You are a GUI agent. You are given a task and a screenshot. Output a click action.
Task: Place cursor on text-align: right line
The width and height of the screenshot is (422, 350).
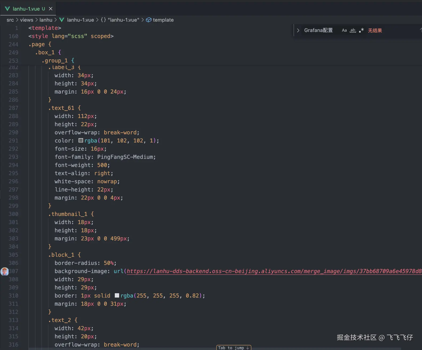[x=84, y=173]
